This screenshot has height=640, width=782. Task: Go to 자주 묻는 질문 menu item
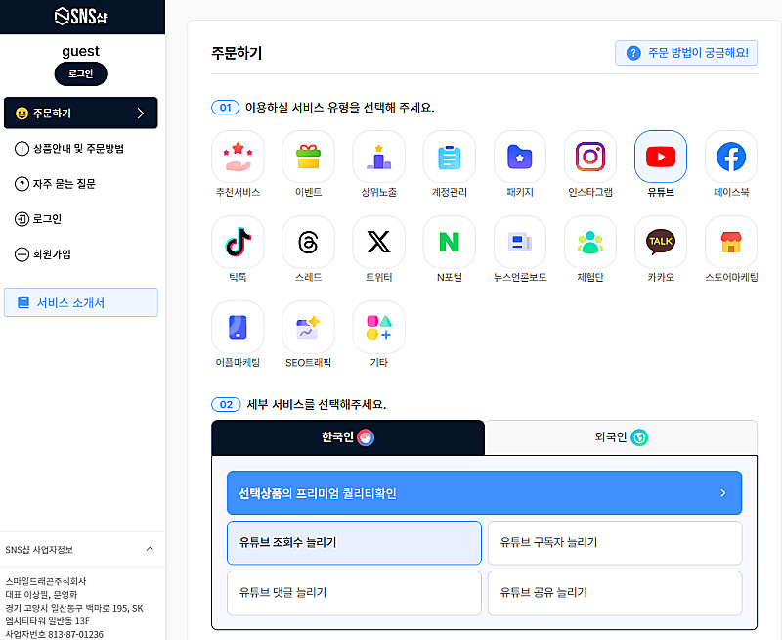[x=55, y=184]
